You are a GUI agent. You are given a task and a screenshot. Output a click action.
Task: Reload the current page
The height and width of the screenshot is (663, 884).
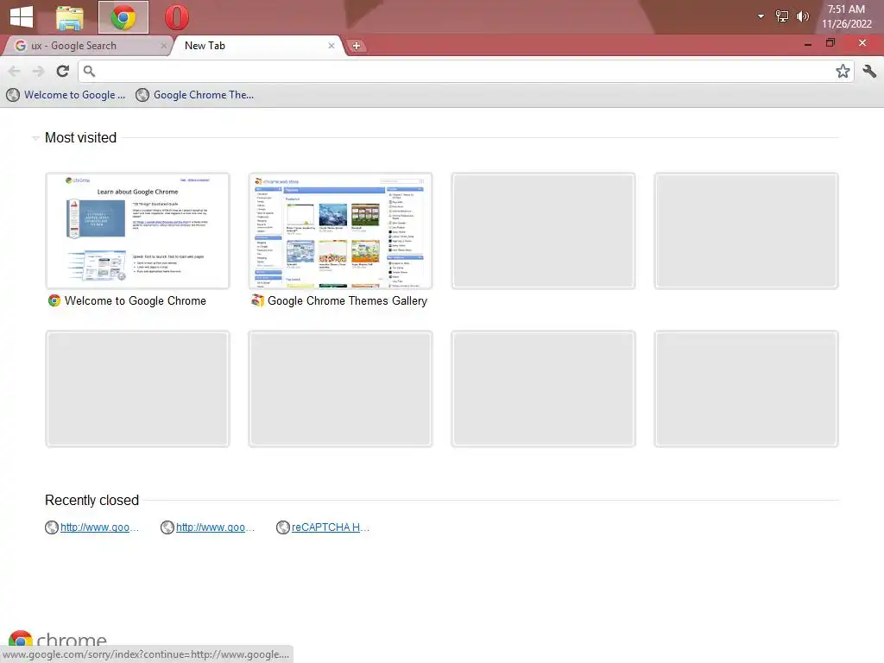point(62,71)
